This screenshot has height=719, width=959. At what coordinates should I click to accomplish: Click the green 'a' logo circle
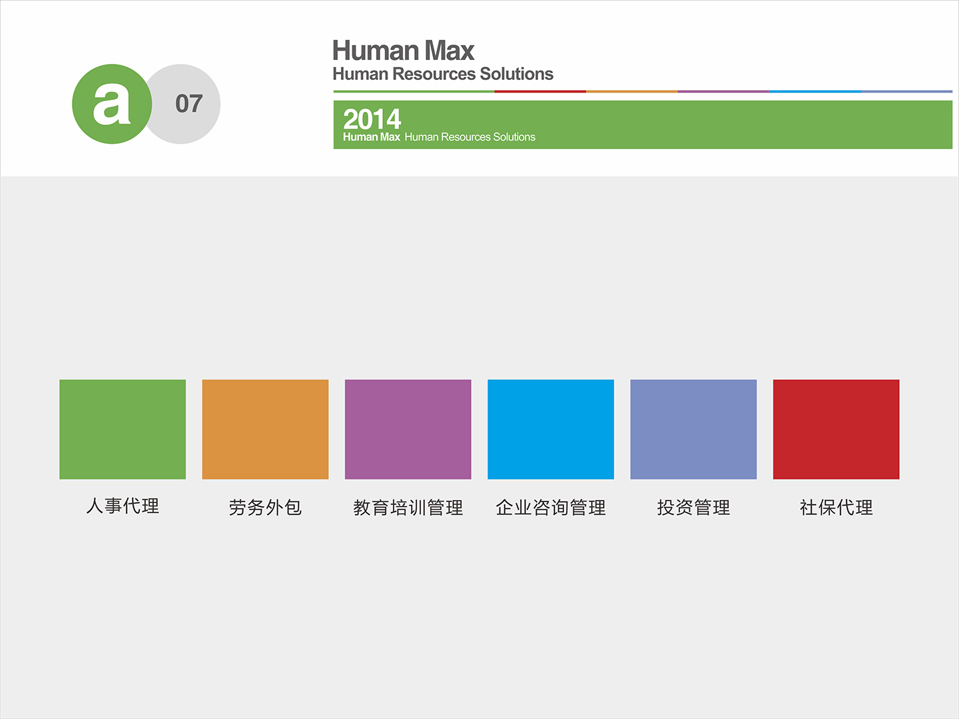(x=112, y=104)
